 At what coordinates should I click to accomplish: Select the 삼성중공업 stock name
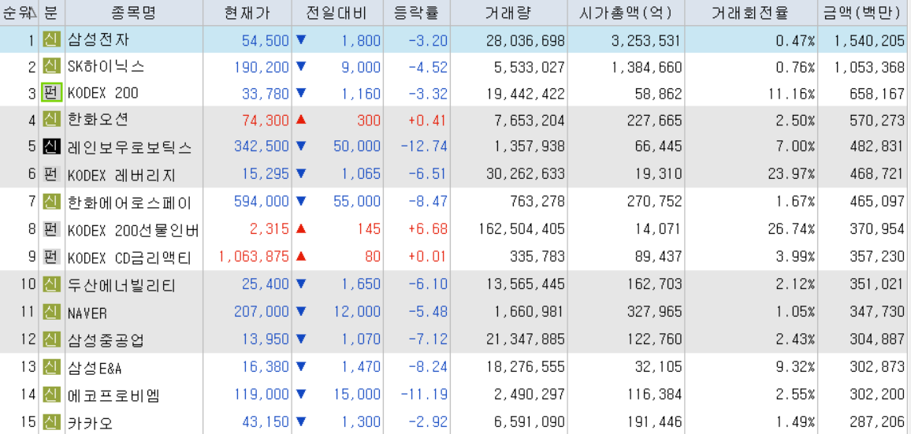pos(106,340)
